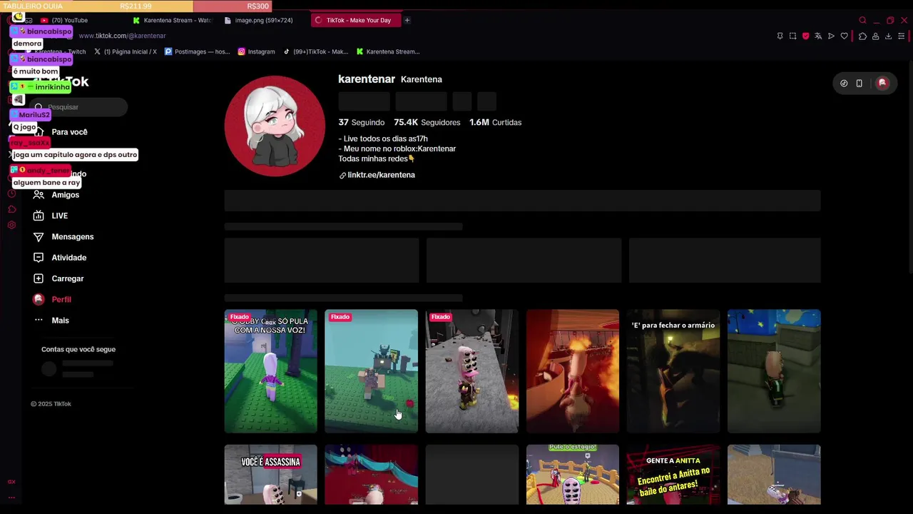Open the Instagram bookmark

pos(256,51)
